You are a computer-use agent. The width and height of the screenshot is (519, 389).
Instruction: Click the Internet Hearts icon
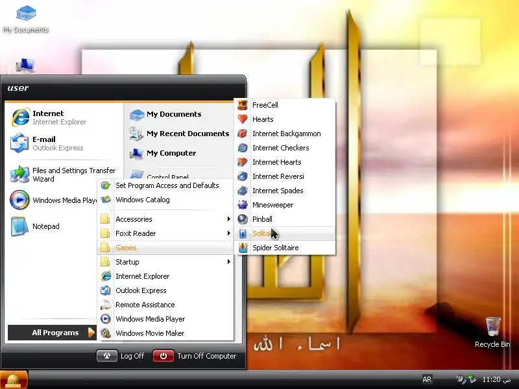[x=243, y=161]
